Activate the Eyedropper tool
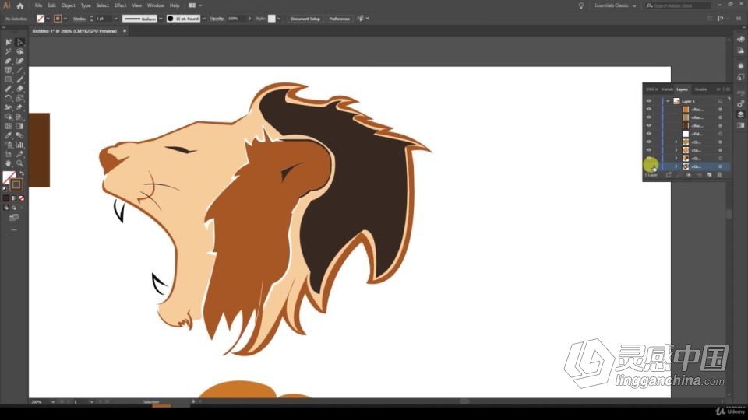748x420 pixels. (x=8, y=135)
